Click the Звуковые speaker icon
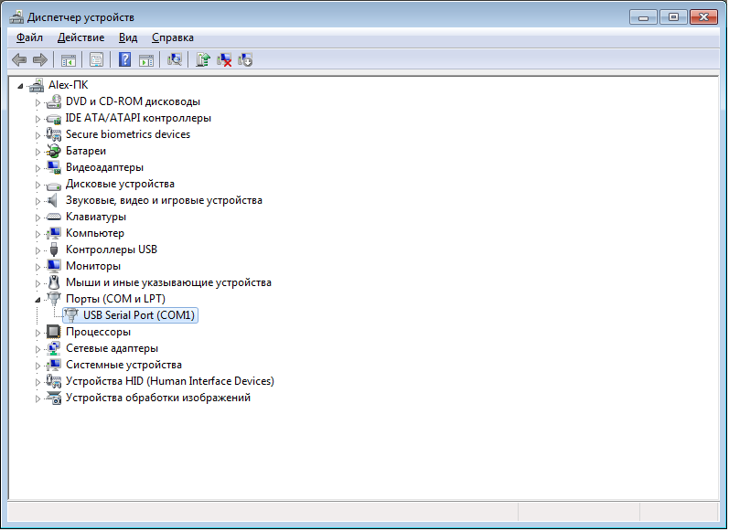Viewport: 729px width, 531px height. coord(53,201)
